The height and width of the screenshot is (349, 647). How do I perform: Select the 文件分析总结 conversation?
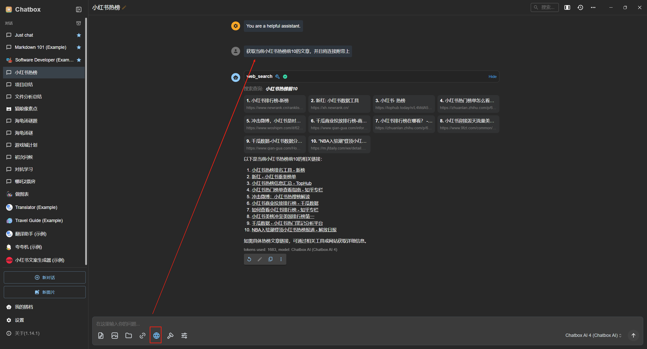(44, 97)
